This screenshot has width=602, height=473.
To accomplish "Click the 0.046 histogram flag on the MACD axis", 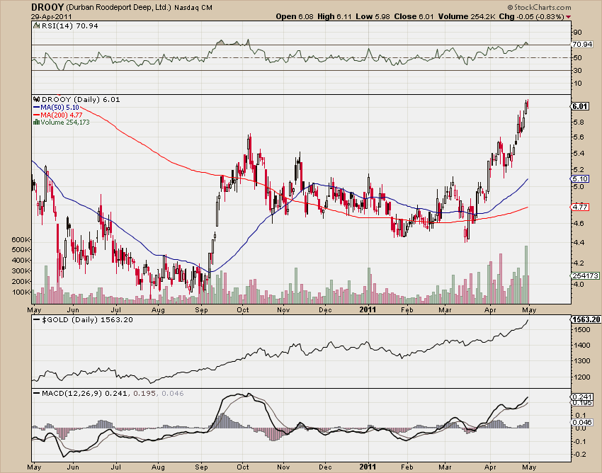I will tap(582, 422).
